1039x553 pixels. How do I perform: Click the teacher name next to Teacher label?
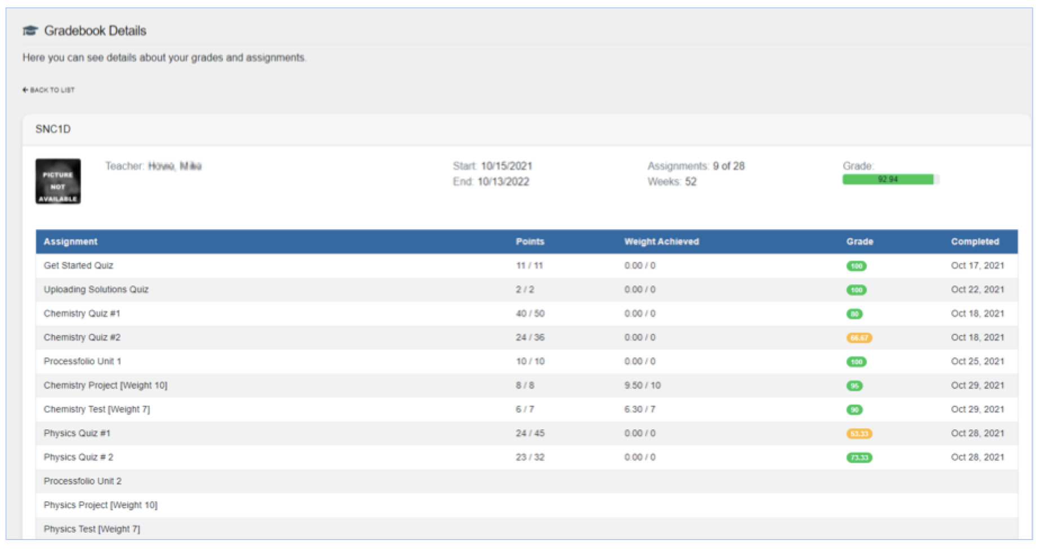click(174, 166)
